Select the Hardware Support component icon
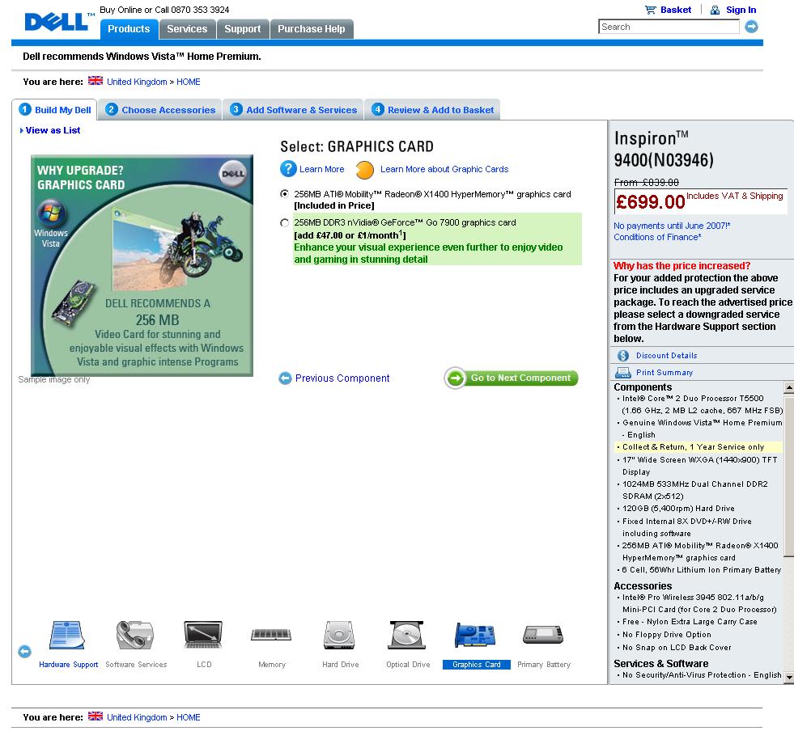This screenshot has height=731, width=794. [x=67, y=636]
